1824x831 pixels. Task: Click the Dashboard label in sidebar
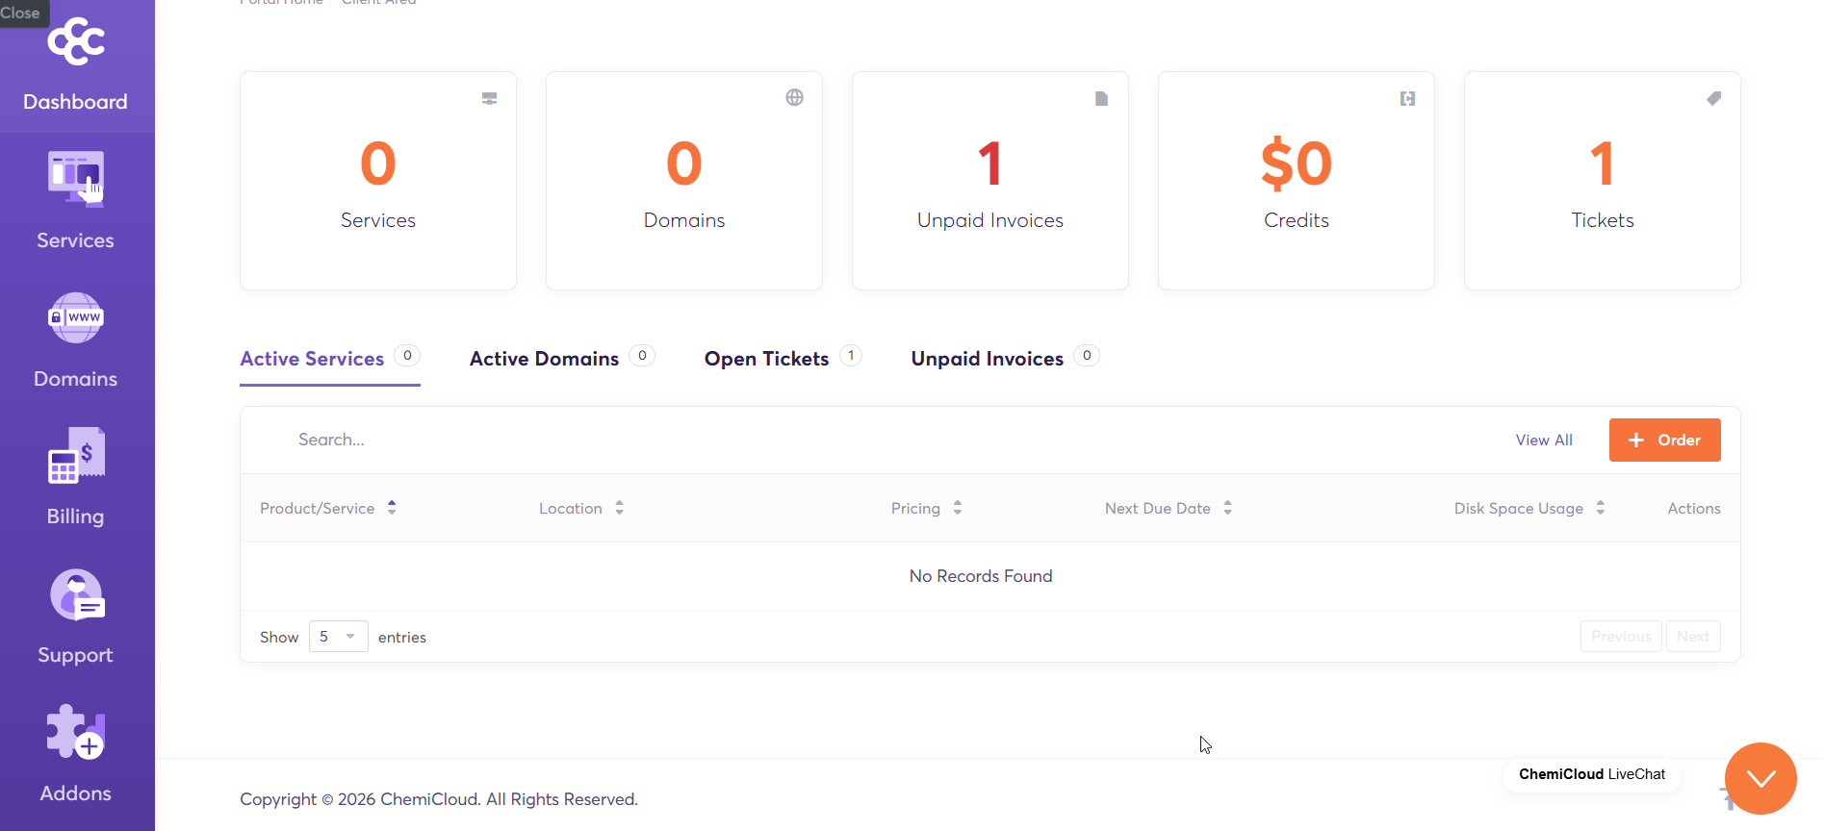[x=75, y=102]
